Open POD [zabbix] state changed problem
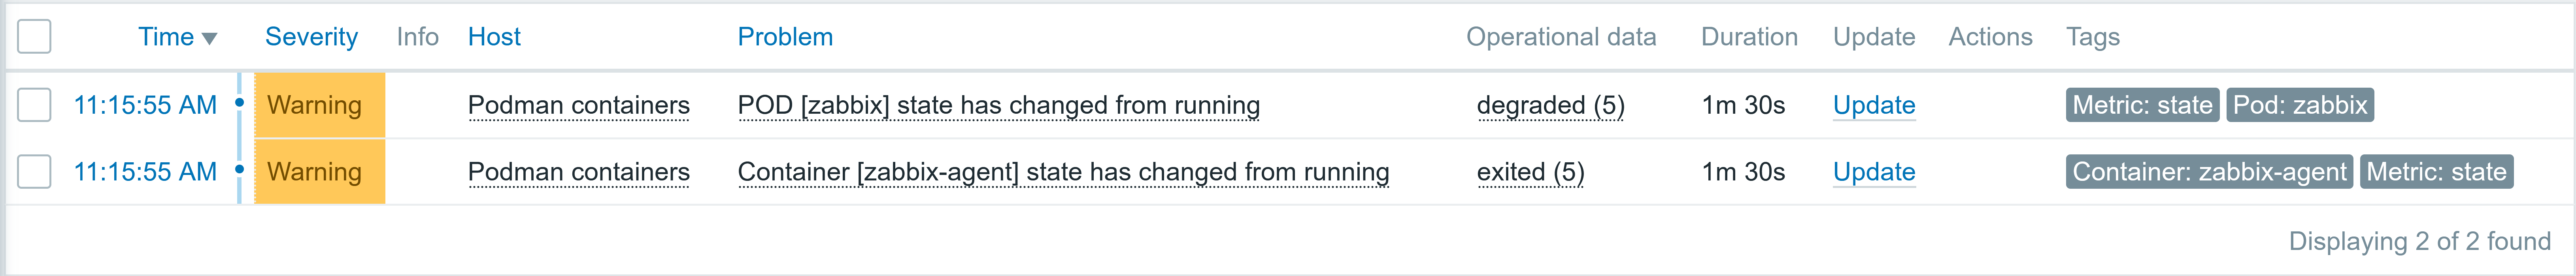2576x276 pixels. 999,105
